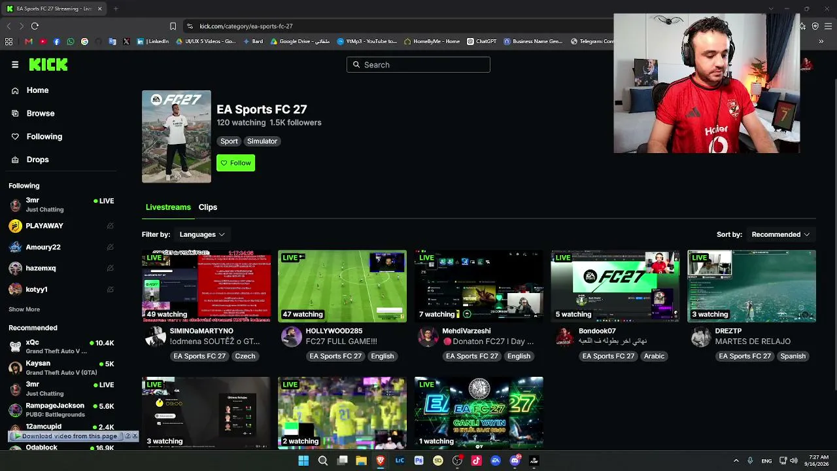This screenshot has width=837, height=471.
Task: Open a new browser tab with plus icon
Action: point(116,9)
